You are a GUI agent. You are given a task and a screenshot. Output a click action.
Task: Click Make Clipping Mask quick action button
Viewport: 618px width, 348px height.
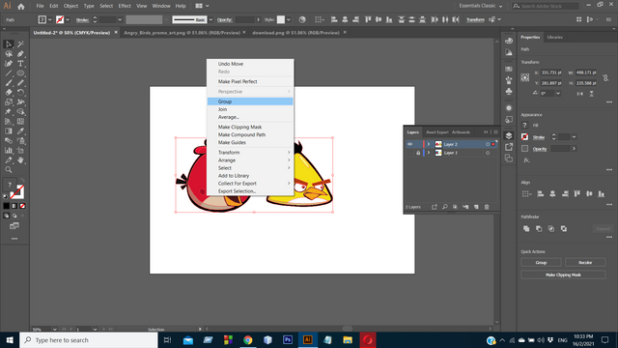click(x=563, y=275)
